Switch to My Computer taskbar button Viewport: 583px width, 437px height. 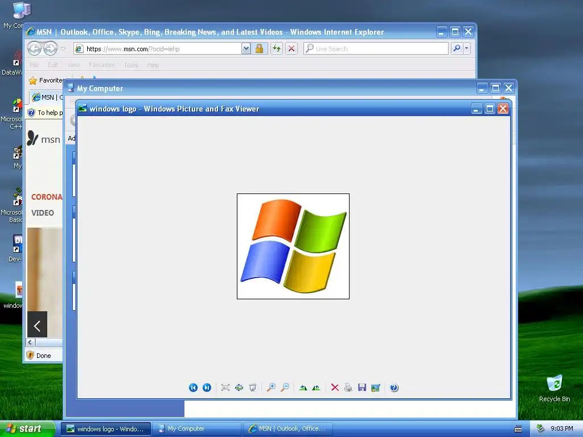tap(197, 429)
